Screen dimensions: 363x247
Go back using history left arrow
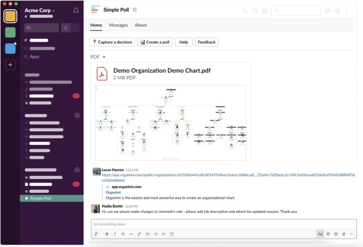66,28
